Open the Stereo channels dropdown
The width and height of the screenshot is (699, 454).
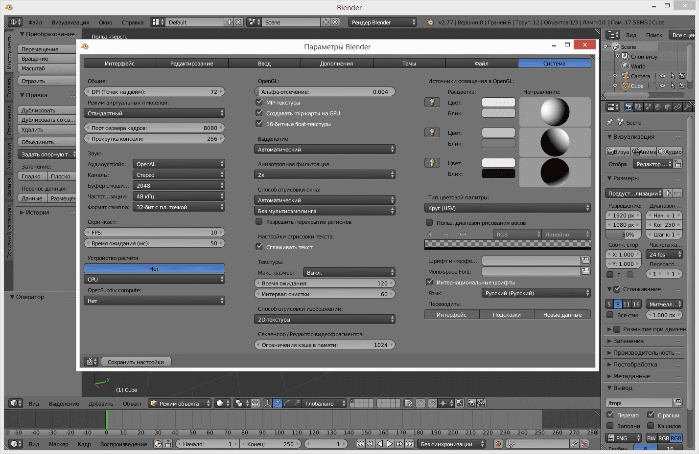click(x=179, y=174)
